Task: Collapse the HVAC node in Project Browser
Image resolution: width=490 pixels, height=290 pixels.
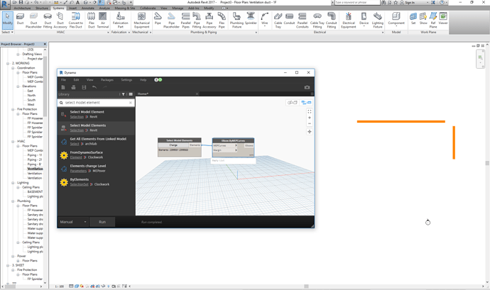Action: (13, 141)
